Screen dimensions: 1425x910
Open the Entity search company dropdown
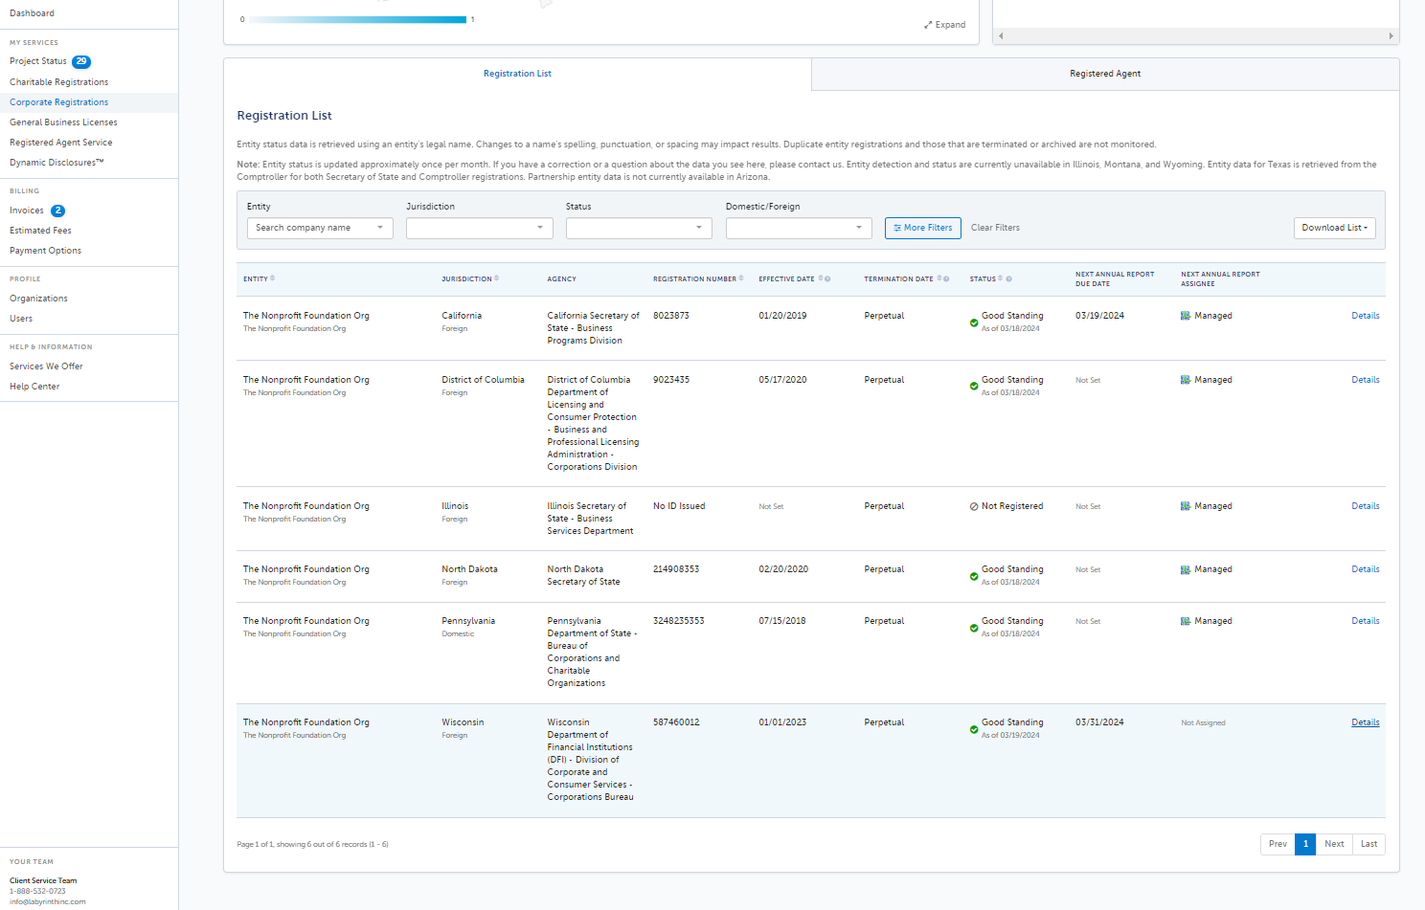pyautogui.click(x=320, y=228)
